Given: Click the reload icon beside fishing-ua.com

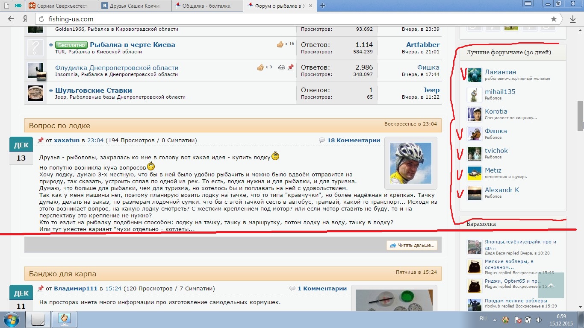Looking at the screenshot, I should 41,19.
